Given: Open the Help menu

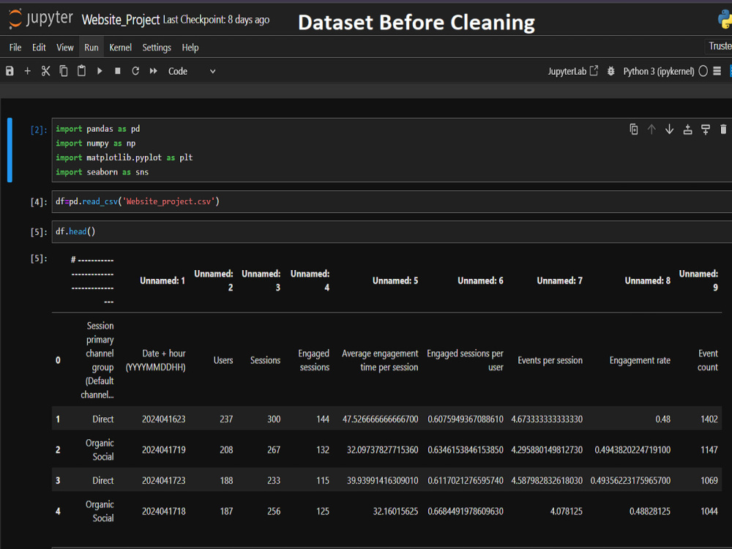Looking at the screenshot, I should coord(190,47).
